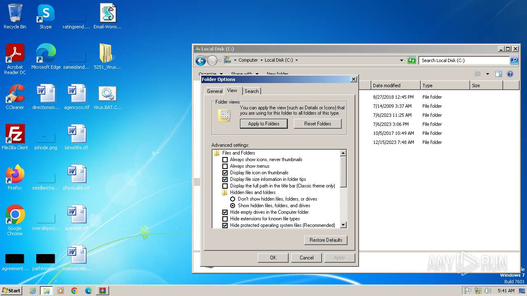The width and height of the screenshot is (527, 296).
Task: Click the volume tray icon
Action: point(488,291)
